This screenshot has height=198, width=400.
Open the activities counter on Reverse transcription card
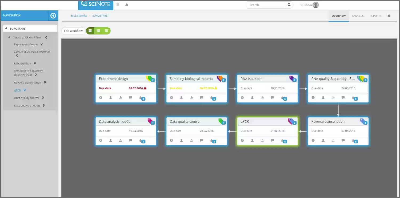point(355,141)
